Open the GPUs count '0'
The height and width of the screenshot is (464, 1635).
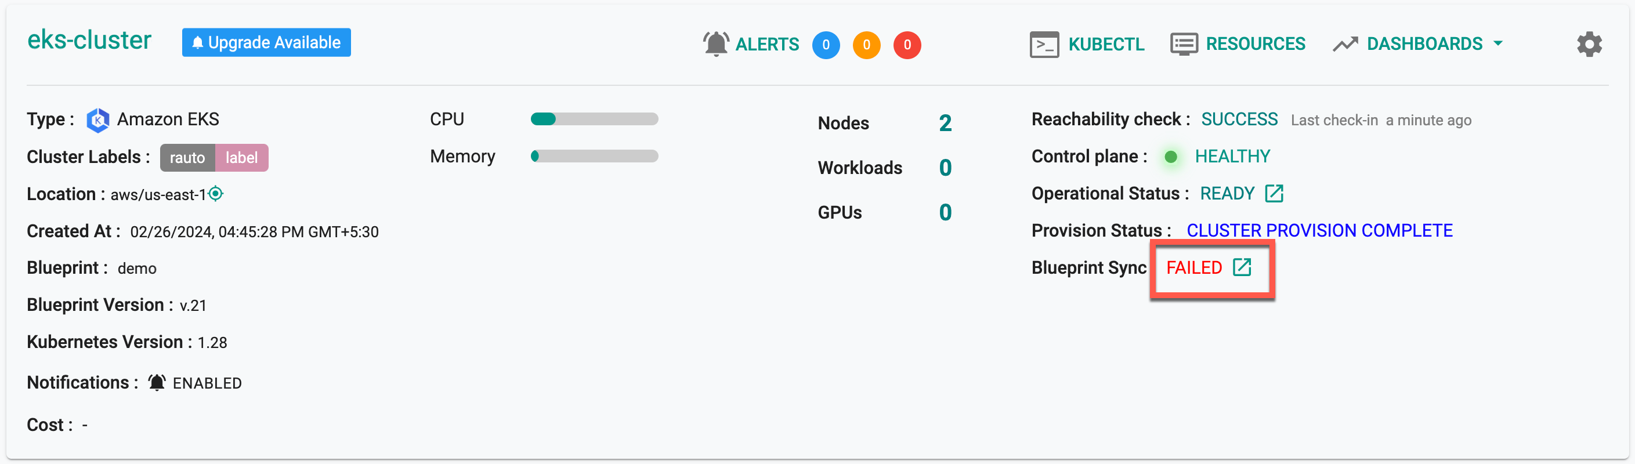click(945, 212)
